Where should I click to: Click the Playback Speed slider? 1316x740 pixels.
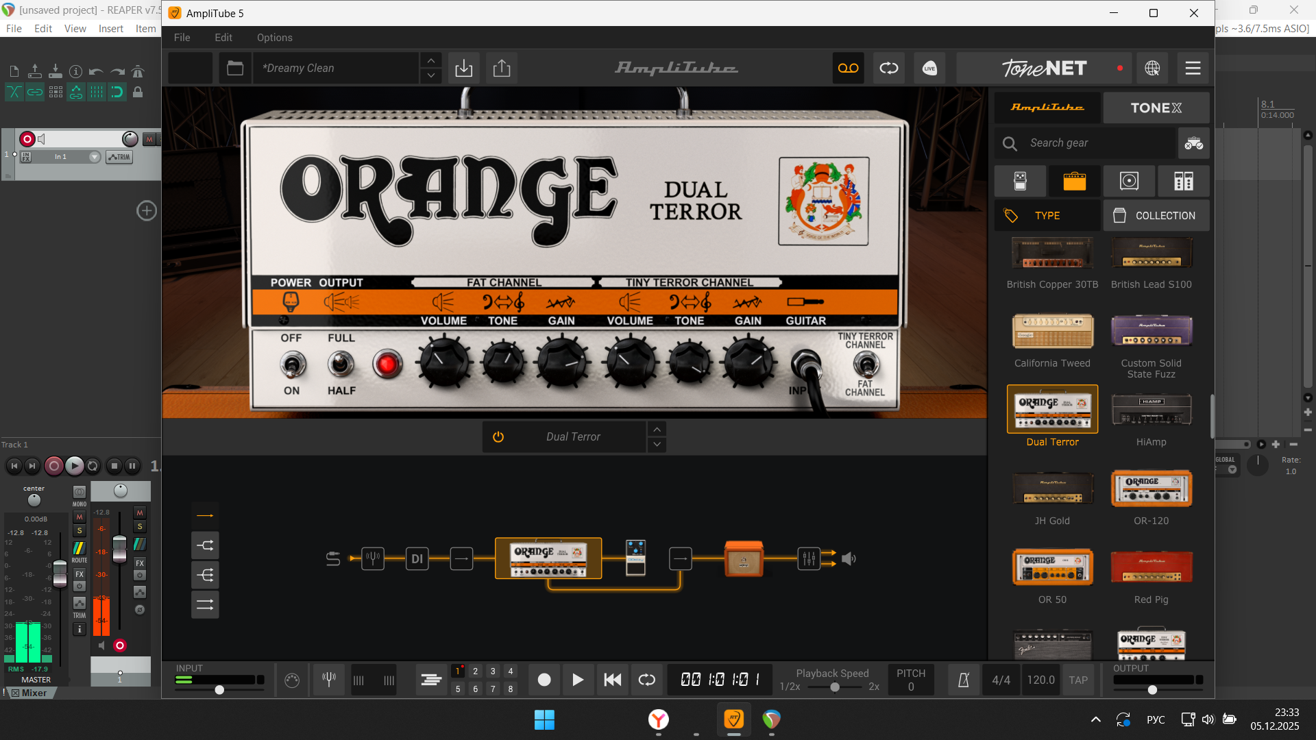[835, 687]
